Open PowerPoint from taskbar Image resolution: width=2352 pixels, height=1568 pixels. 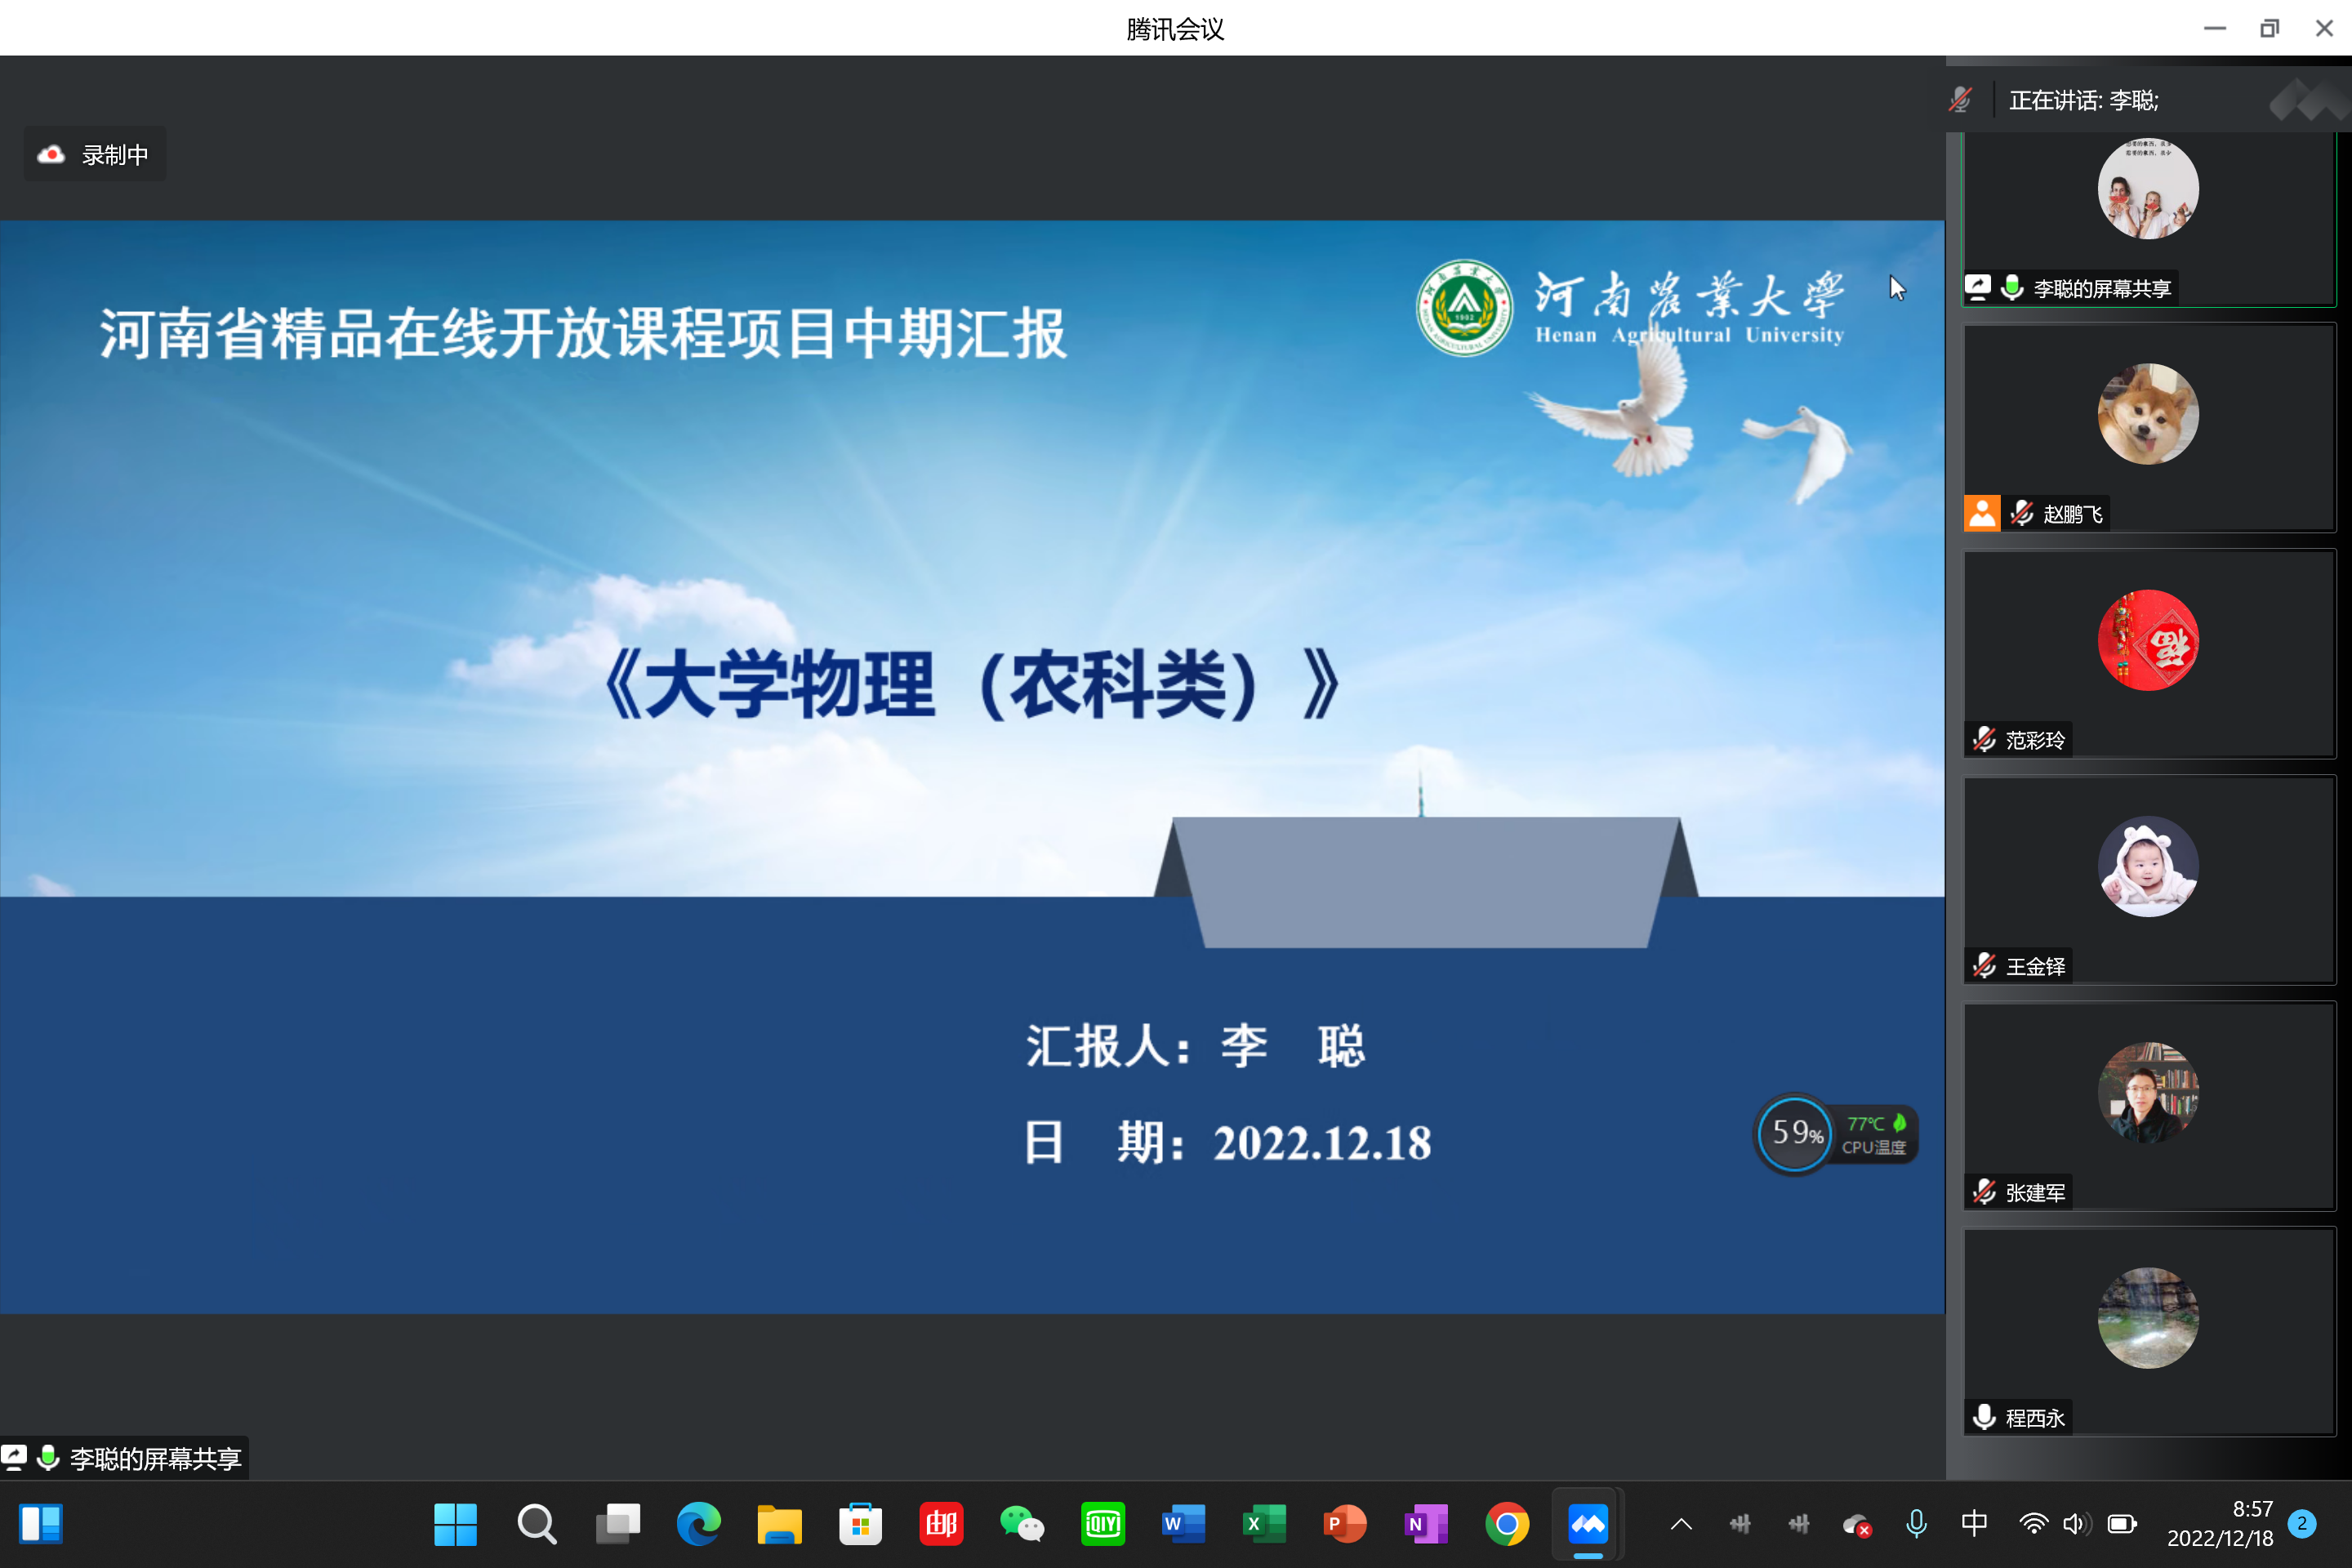pos(1345,1524)
